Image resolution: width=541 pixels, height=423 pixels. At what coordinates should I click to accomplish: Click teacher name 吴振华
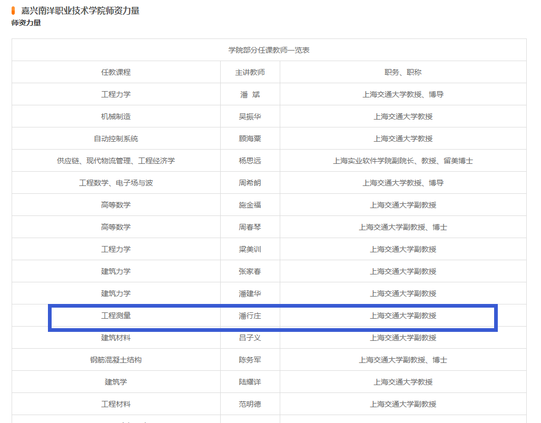coord(250,116)
